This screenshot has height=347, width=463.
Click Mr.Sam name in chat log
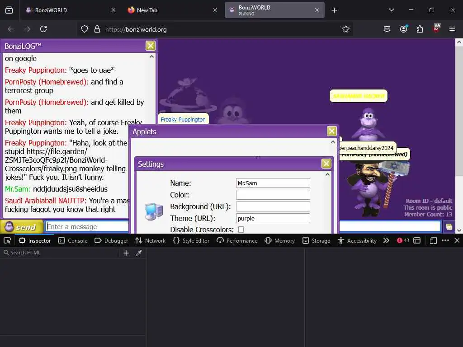click(18, 189)
